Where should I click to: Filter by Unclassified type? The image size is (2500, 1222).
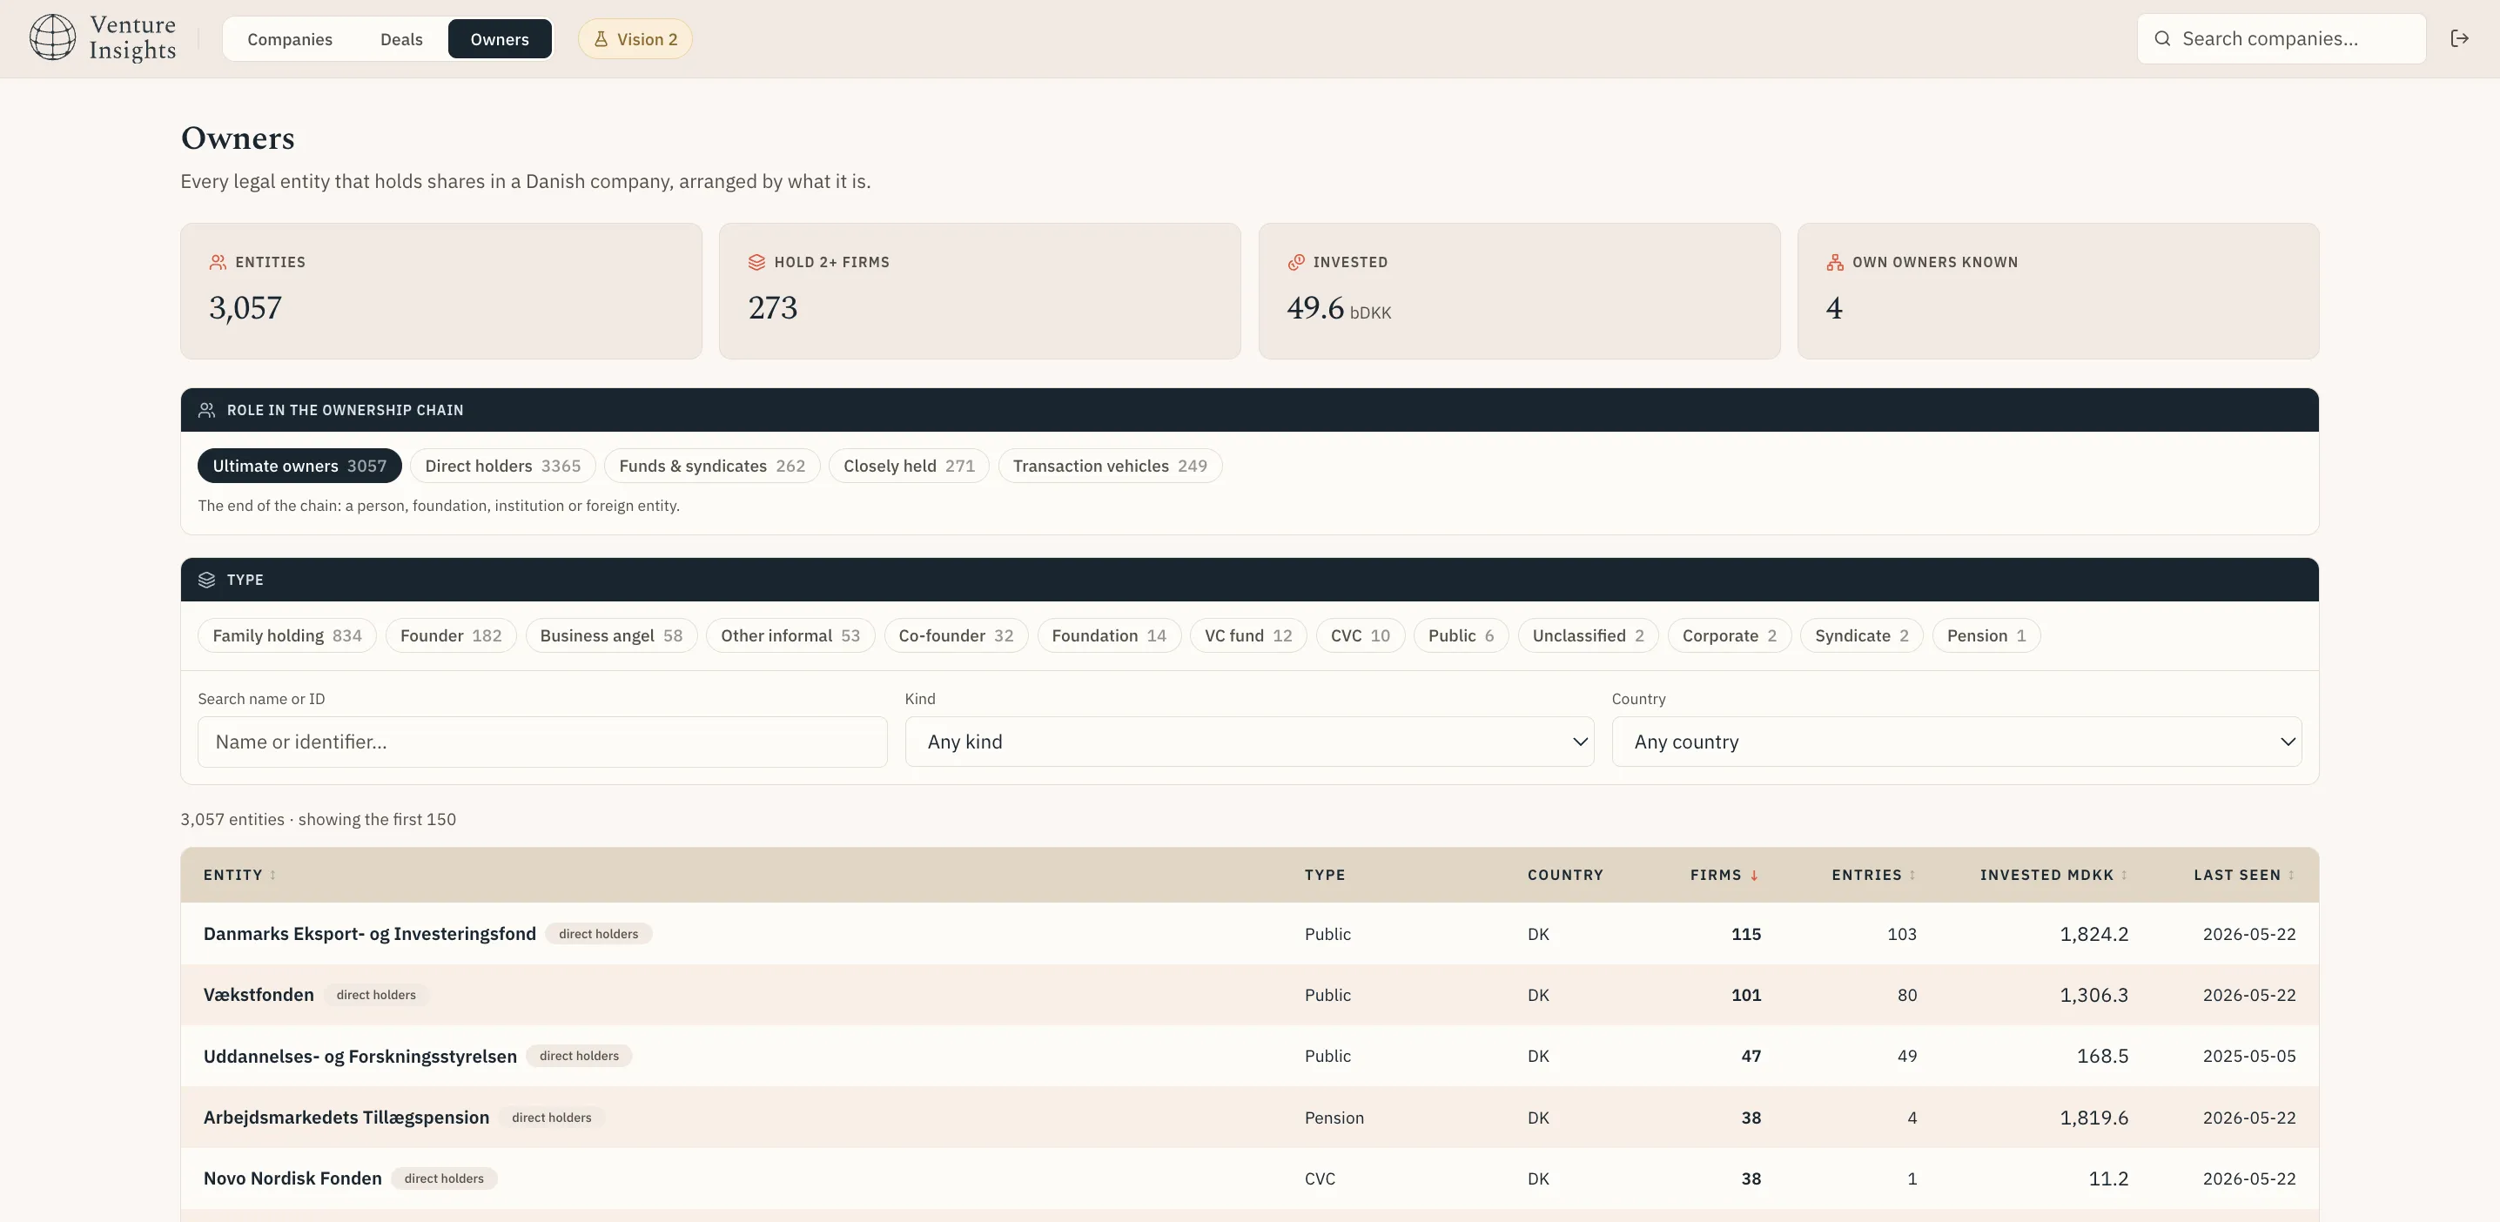[1589, 635]
